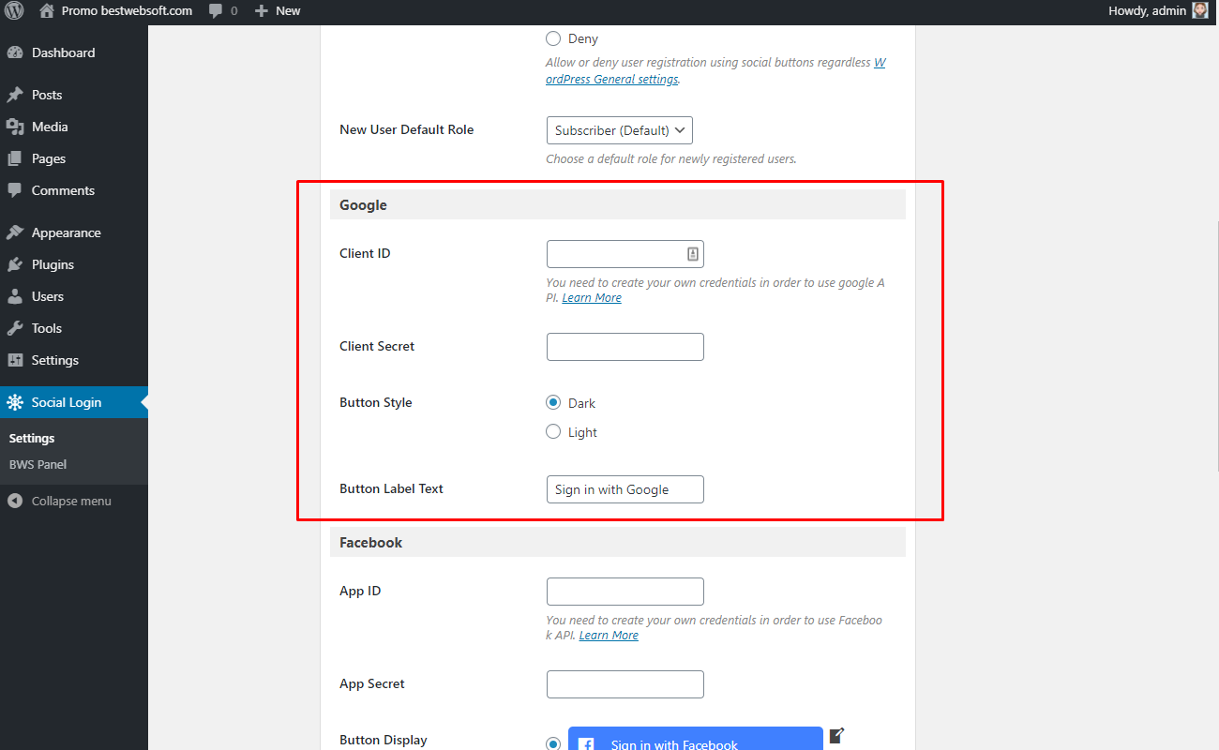
Task: Click the comments bubble icon in admin bar
Action: pos(217,11)
